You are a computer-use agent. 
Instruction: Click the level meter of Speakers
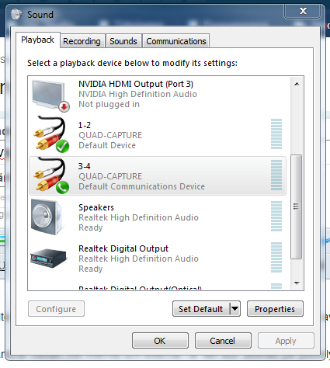(276, 217)
